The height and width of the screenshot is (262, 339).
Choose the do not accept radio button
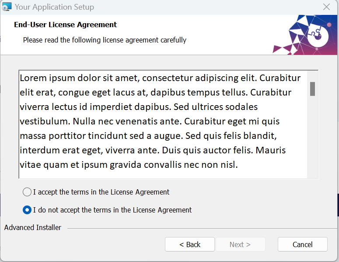27,210
